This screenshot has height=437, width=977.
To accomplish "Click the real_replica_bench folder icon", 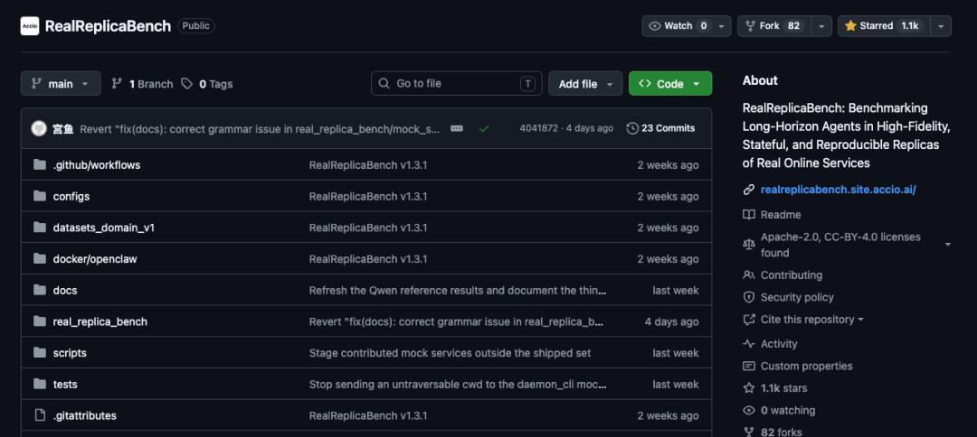I will coord(40,321).
